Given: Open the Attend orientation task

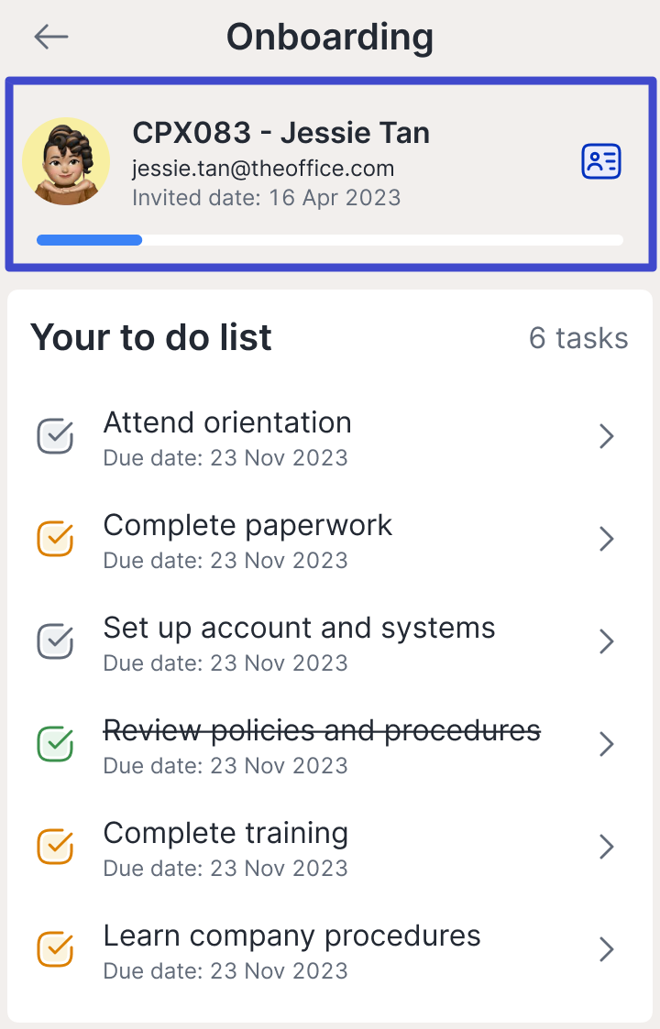Looking at the screenshot, I should (x=227, y=423).
